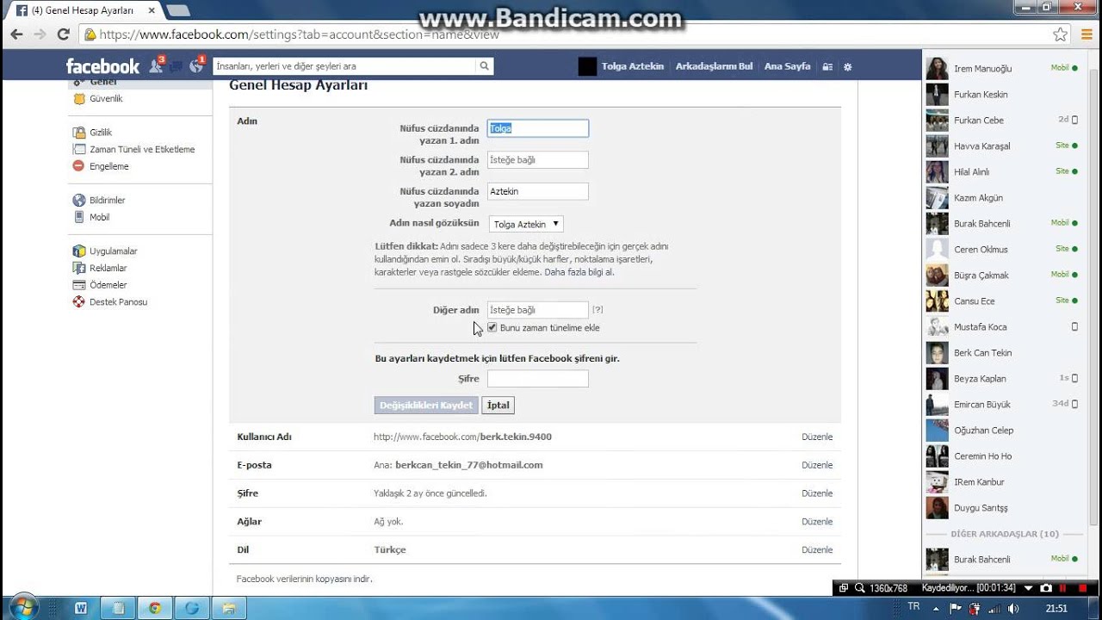Click the Diğer adın input field
The width and height of the screenshot is (1102, 620).
538,310
